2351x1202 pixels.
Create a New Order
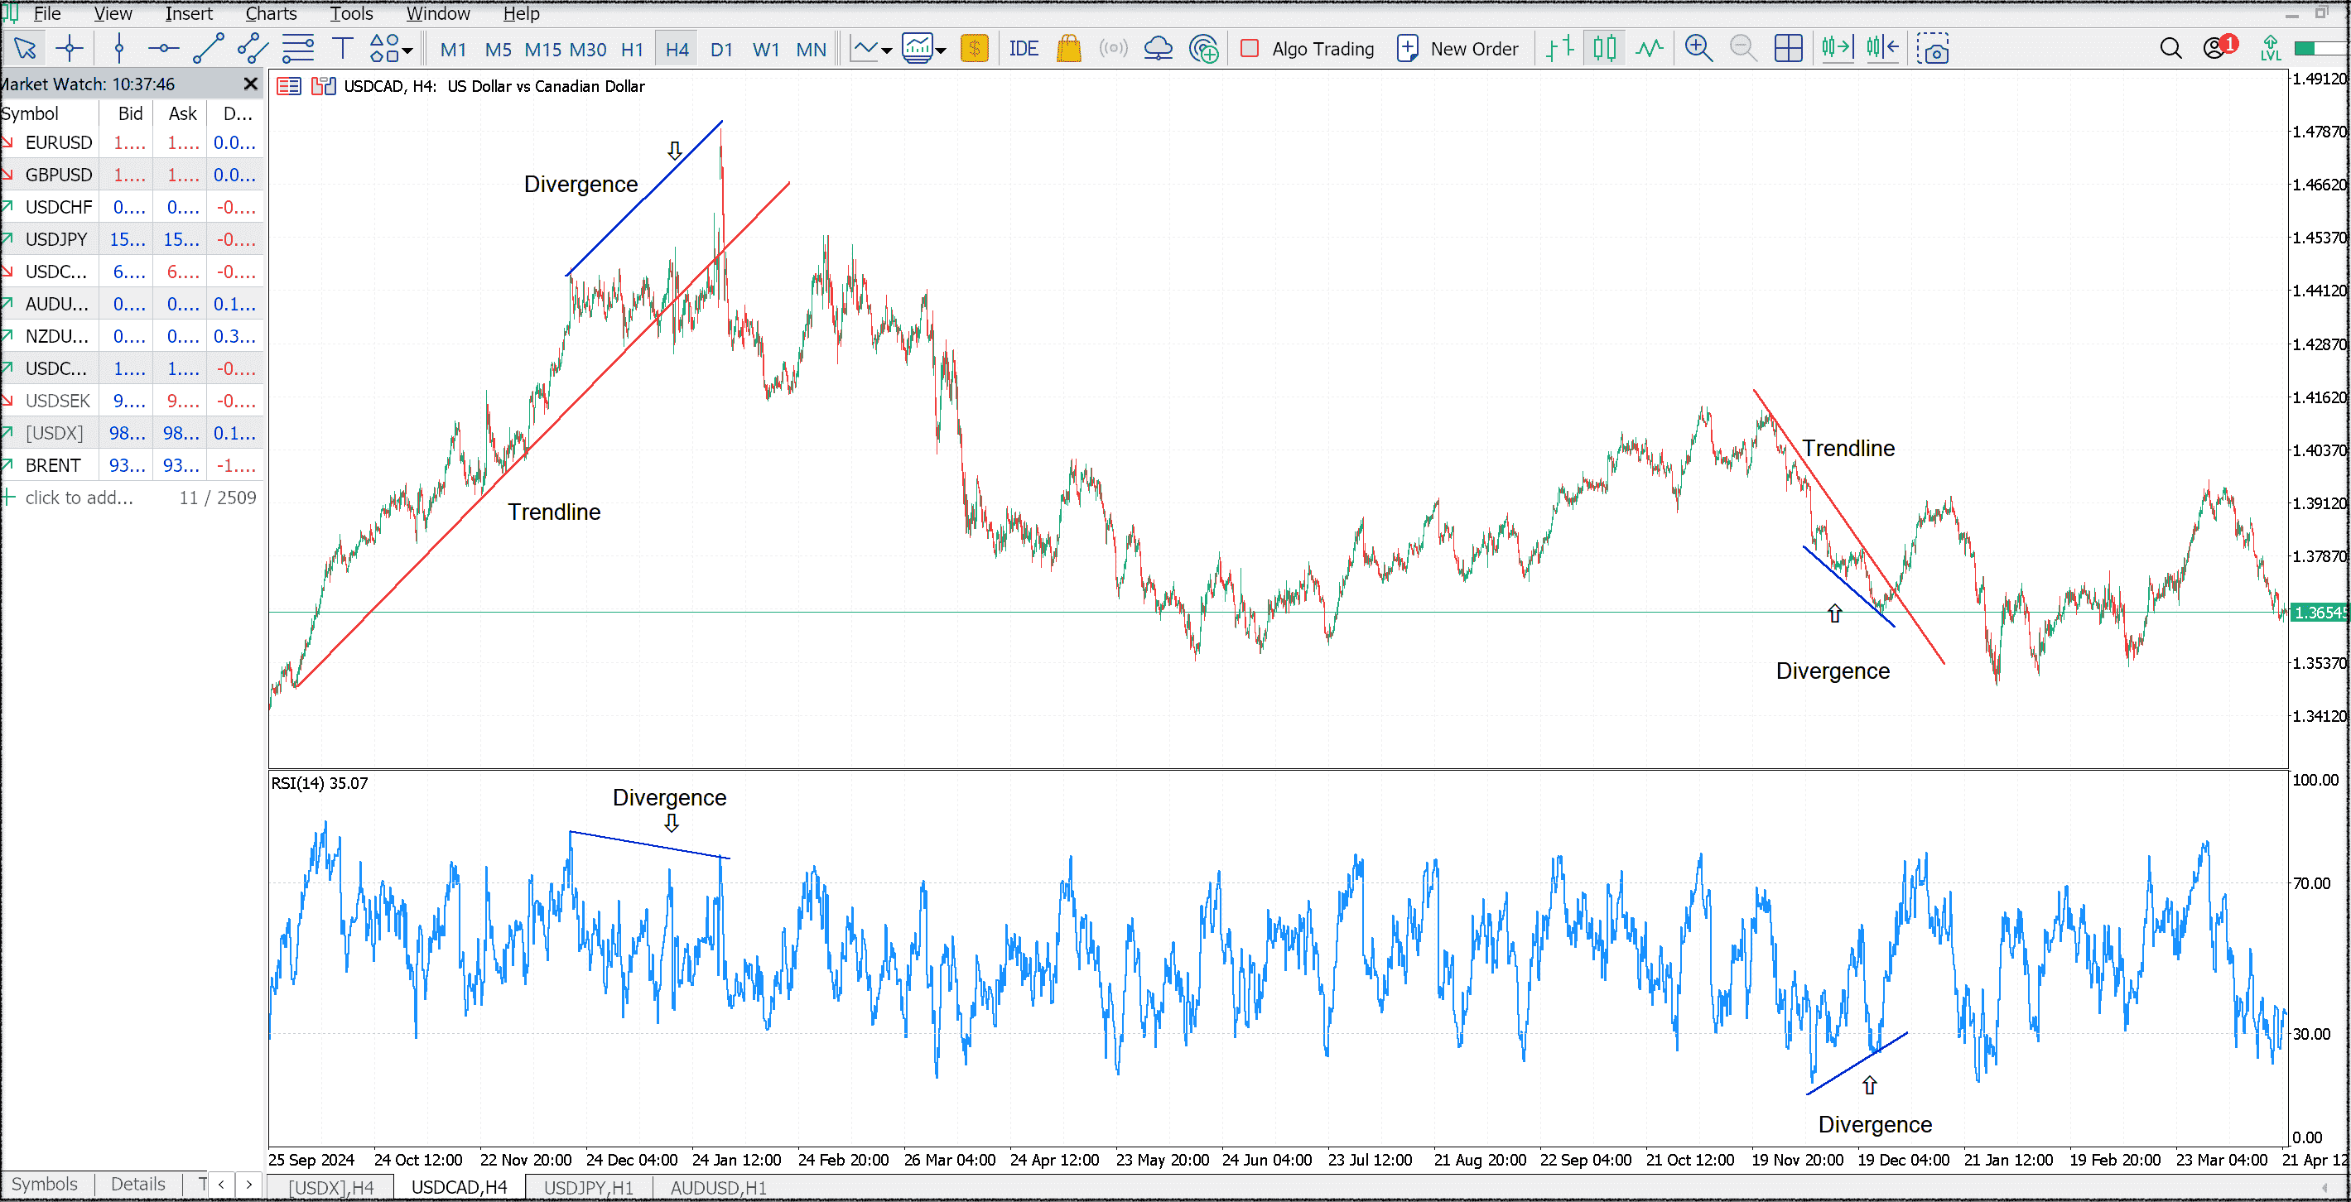click(x=1457, y=50)
